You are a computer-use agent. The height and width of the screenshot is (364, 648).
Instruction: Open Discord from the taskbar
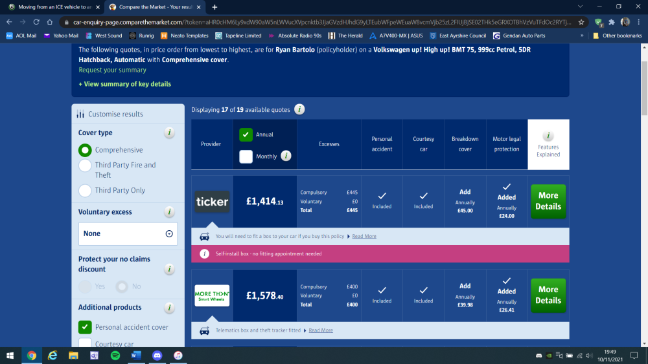pyautogui.click(x=157, y=356)
